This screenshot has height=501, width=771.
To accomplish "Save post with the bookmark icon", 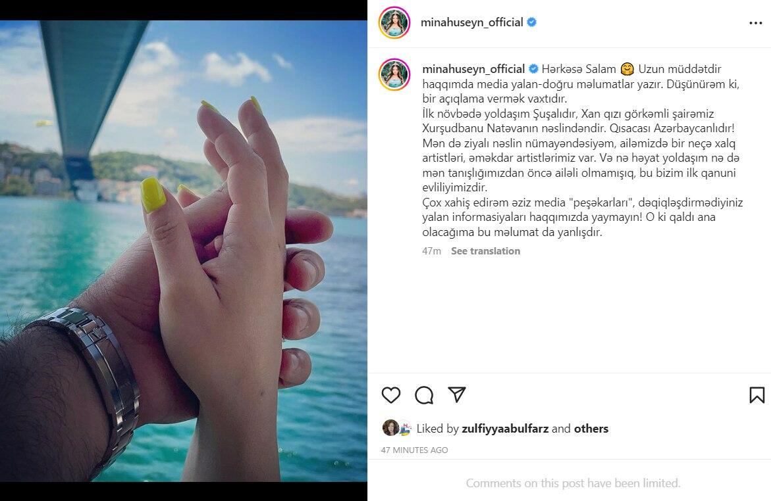I will coord(757,395).
